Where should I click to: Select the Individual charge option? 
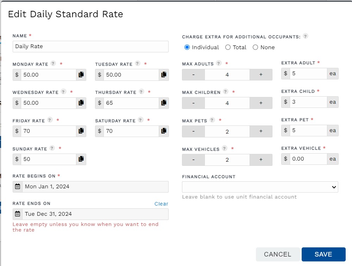pyautogui.click(x=187, y=47)
